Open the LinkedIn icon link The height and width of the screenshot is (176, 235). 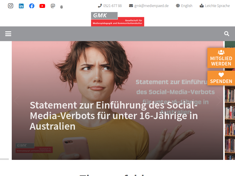[21, 6]
